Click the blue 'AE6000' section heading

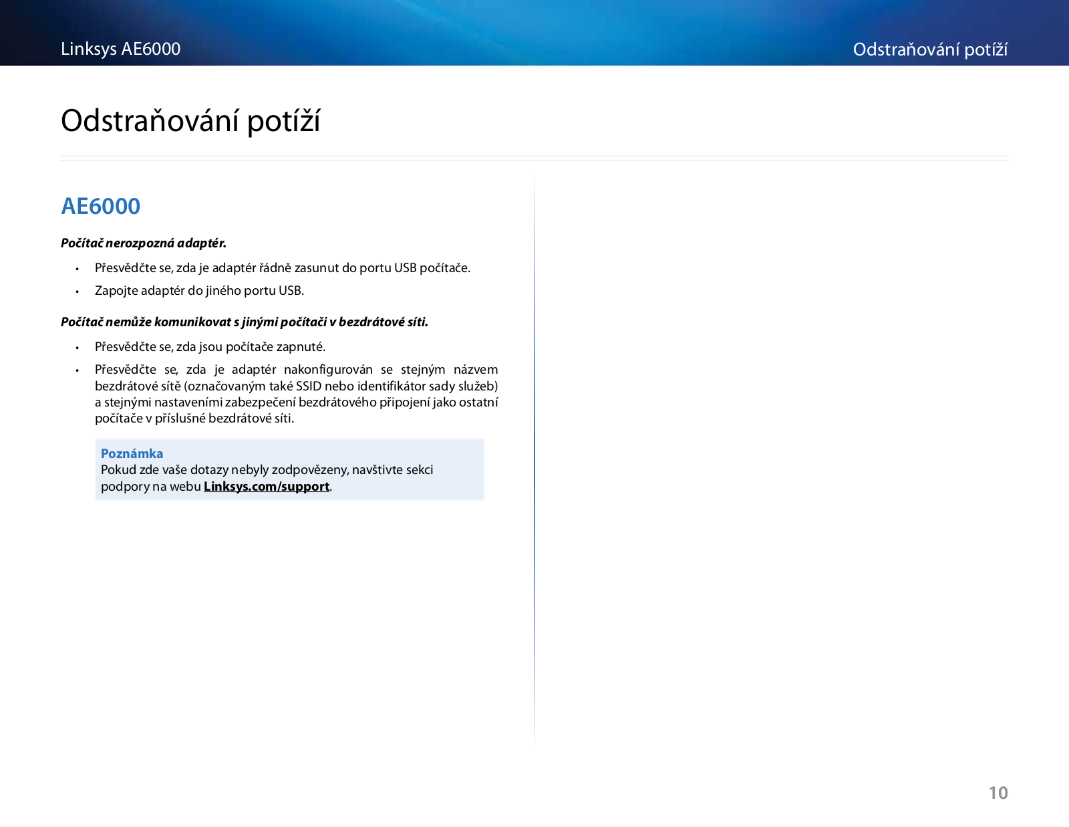pos(101,206)
